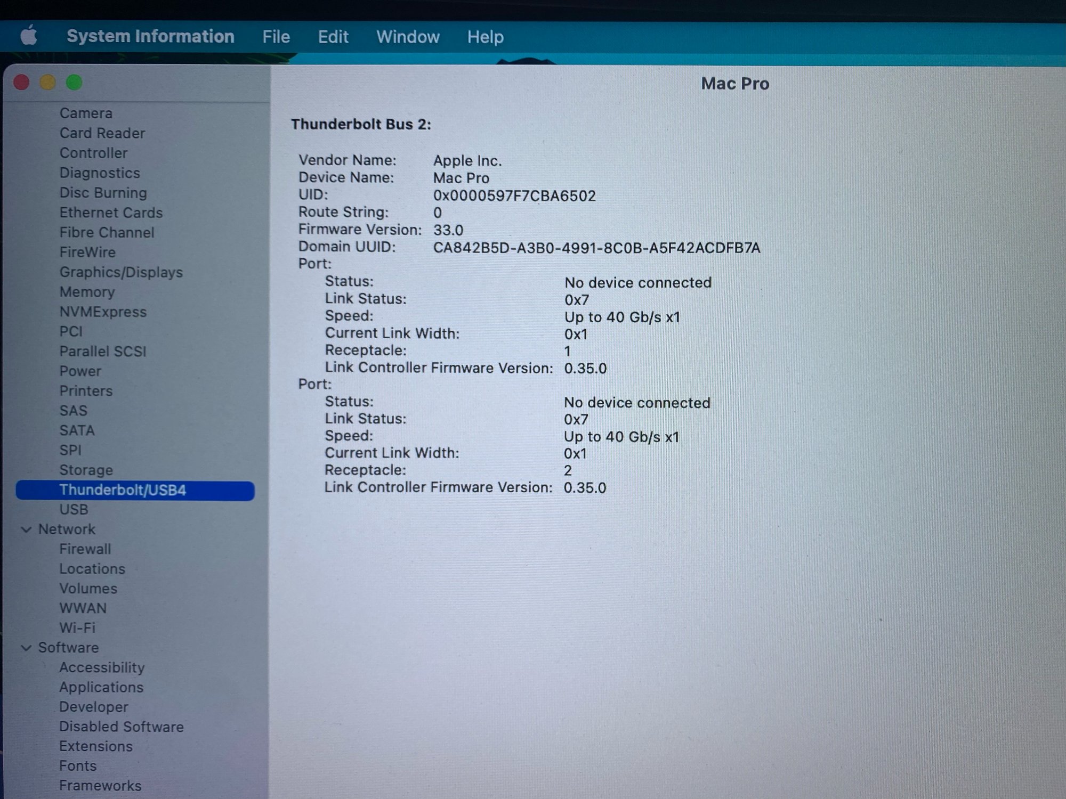Screen dimensions: 1066x799
Task: Select the Firewall entry under Network
Action: [x=85, y=549]
